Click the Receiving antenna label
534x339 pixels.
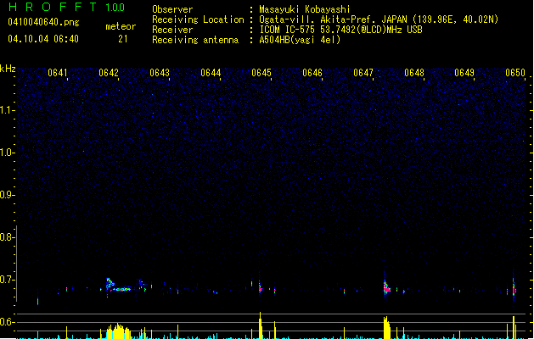pyautogui.click(x=195, y=40)
